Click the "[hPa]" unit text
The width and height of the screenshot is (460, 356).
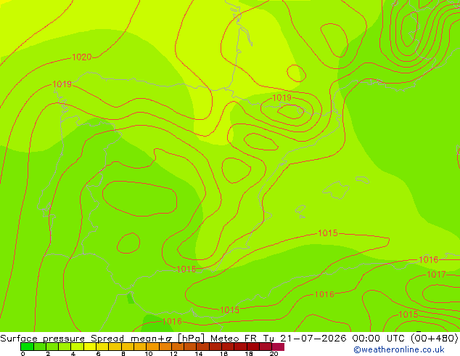[191, 339]
